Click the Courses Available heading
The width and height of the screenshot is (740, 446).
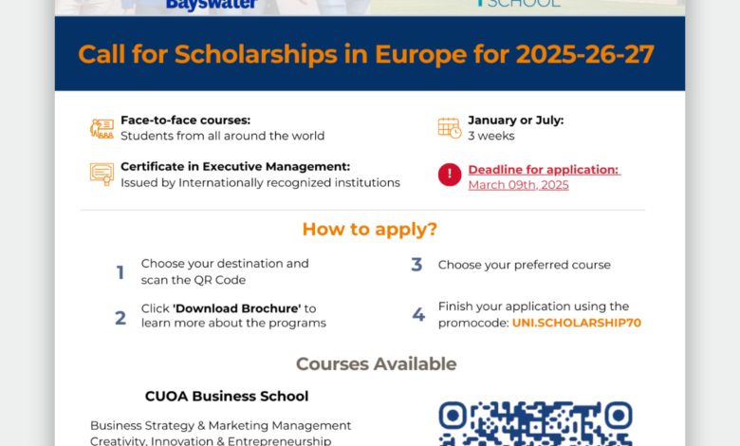coord(376,363)
